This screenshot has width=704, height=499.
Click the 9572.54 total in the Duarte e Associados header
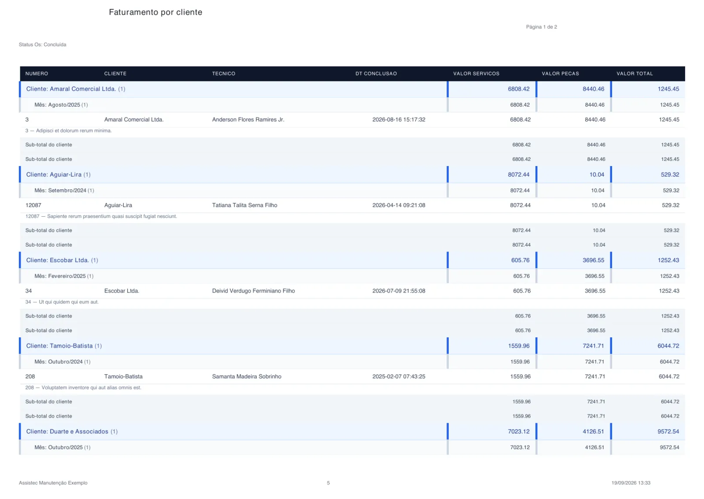[x=668, y=432]
